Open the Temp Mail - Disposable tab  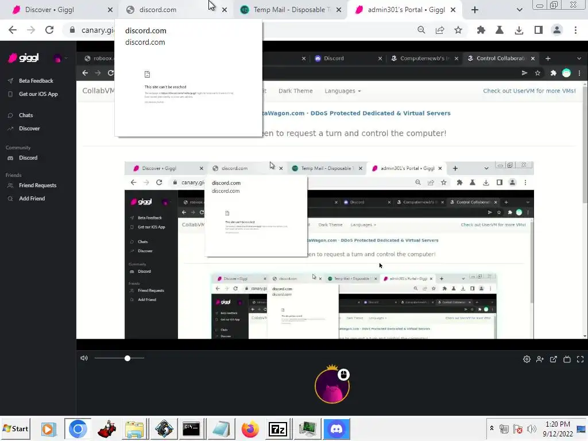[x=291, y=10]
